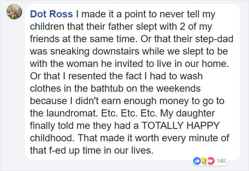Open the Dot Ross profile name link
The width and height of the screenshot is (249, 171).
pyautogui.click(x=51, y=14)
